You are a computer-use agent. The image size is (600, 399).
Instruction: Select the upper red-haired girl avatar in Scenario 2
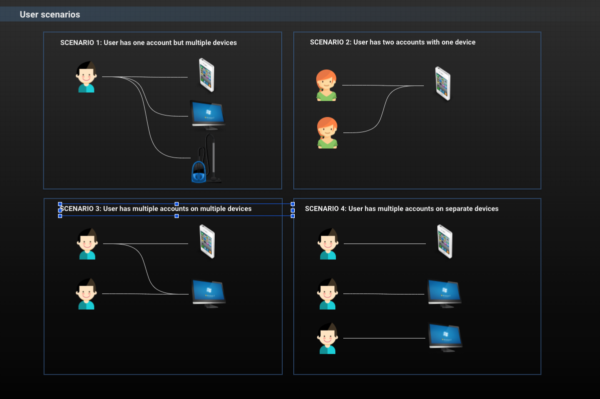click(326, 85)
